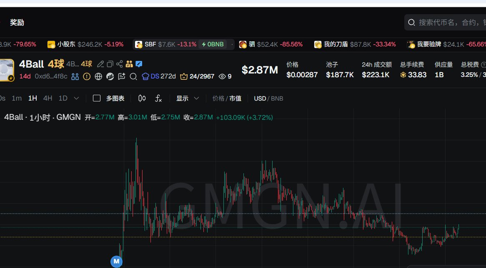
Task: Click the blue M marker at chart bottom
Action: click(116, 262)
